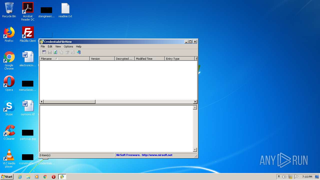
Task: Click the CredentialsFileView title bar icon
Action: click(x=42, y=42)
